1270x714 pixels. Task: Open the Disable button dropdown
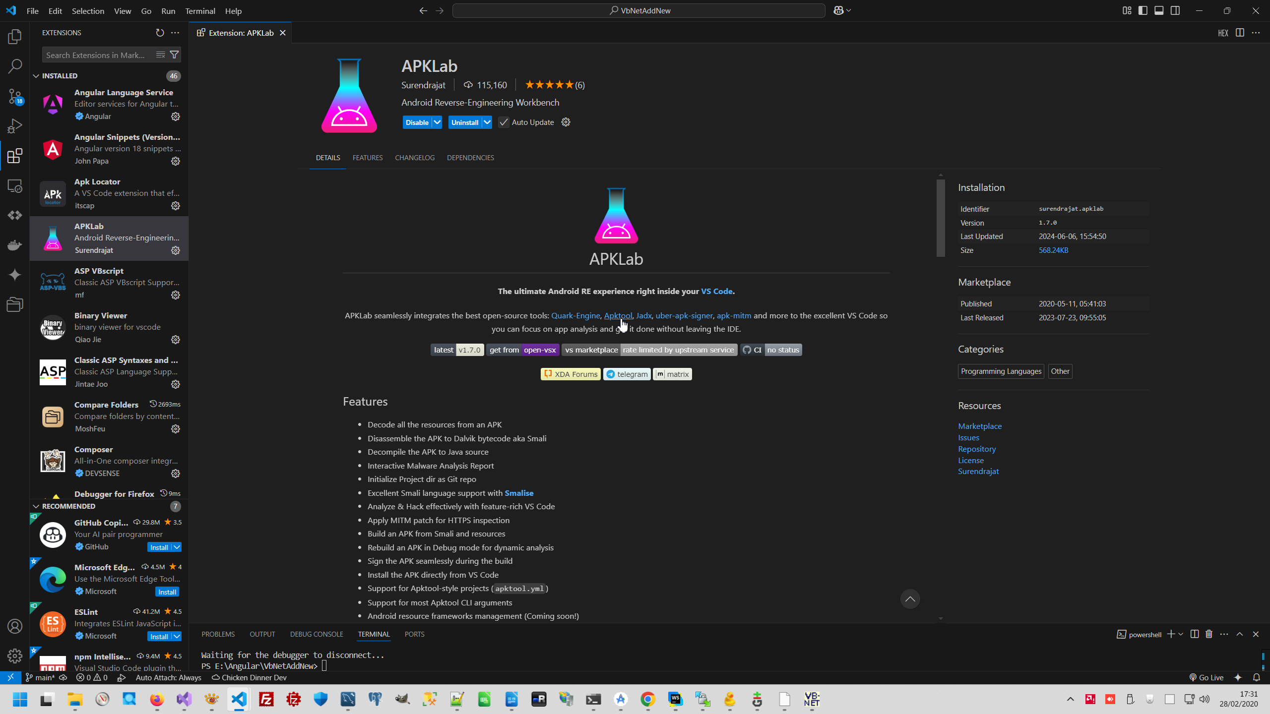coord(436,122)
